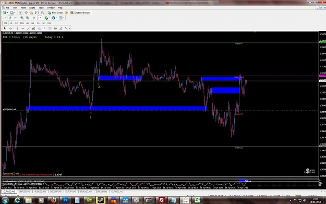Viewport: 326px width, 204px height.
Task: Select the Crosshair tool
Action: point(10,28)
